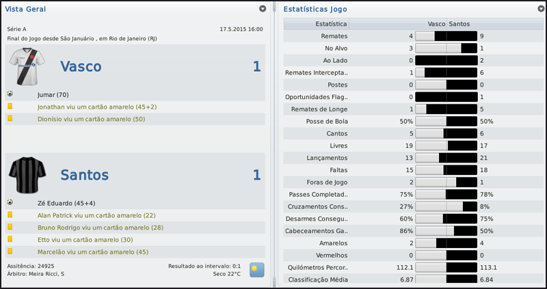This screenshot has height=289, width=547.
Task: Click the Santos striped kit shirt icon
Action: point(26,175)
